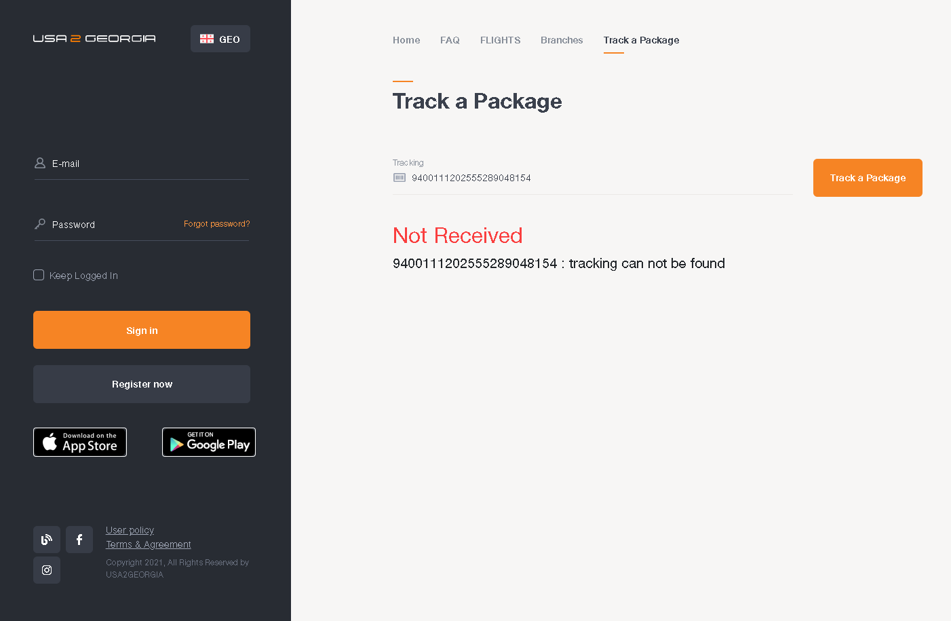The width and height of the screenshot is (951, 621).
Task: Open the FLIGHTS menu item
Action: pos(501,40)
